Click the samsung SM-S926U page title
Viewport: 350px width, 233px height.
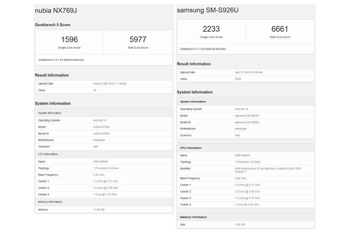(208, 10)
